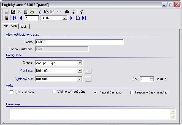The image size is (182, 125).
Task: Open help with the question mark icon
Action: coord(81,12)
